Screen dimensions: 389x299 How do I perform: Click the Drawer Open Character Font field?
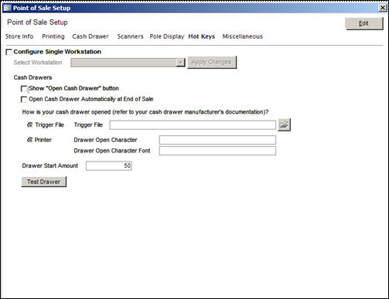217,151
